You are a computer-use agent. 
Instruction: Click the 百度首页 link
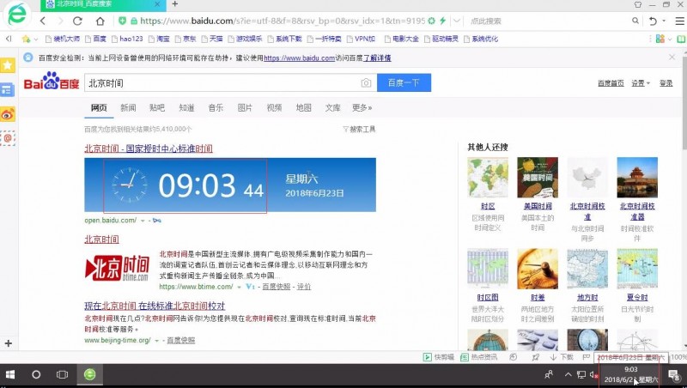click(611, 82)
